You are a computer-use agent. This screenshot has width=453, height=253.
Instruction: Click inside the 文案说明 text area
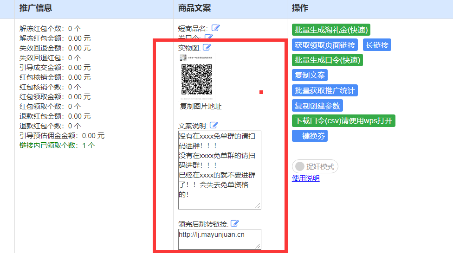(220, 170)
